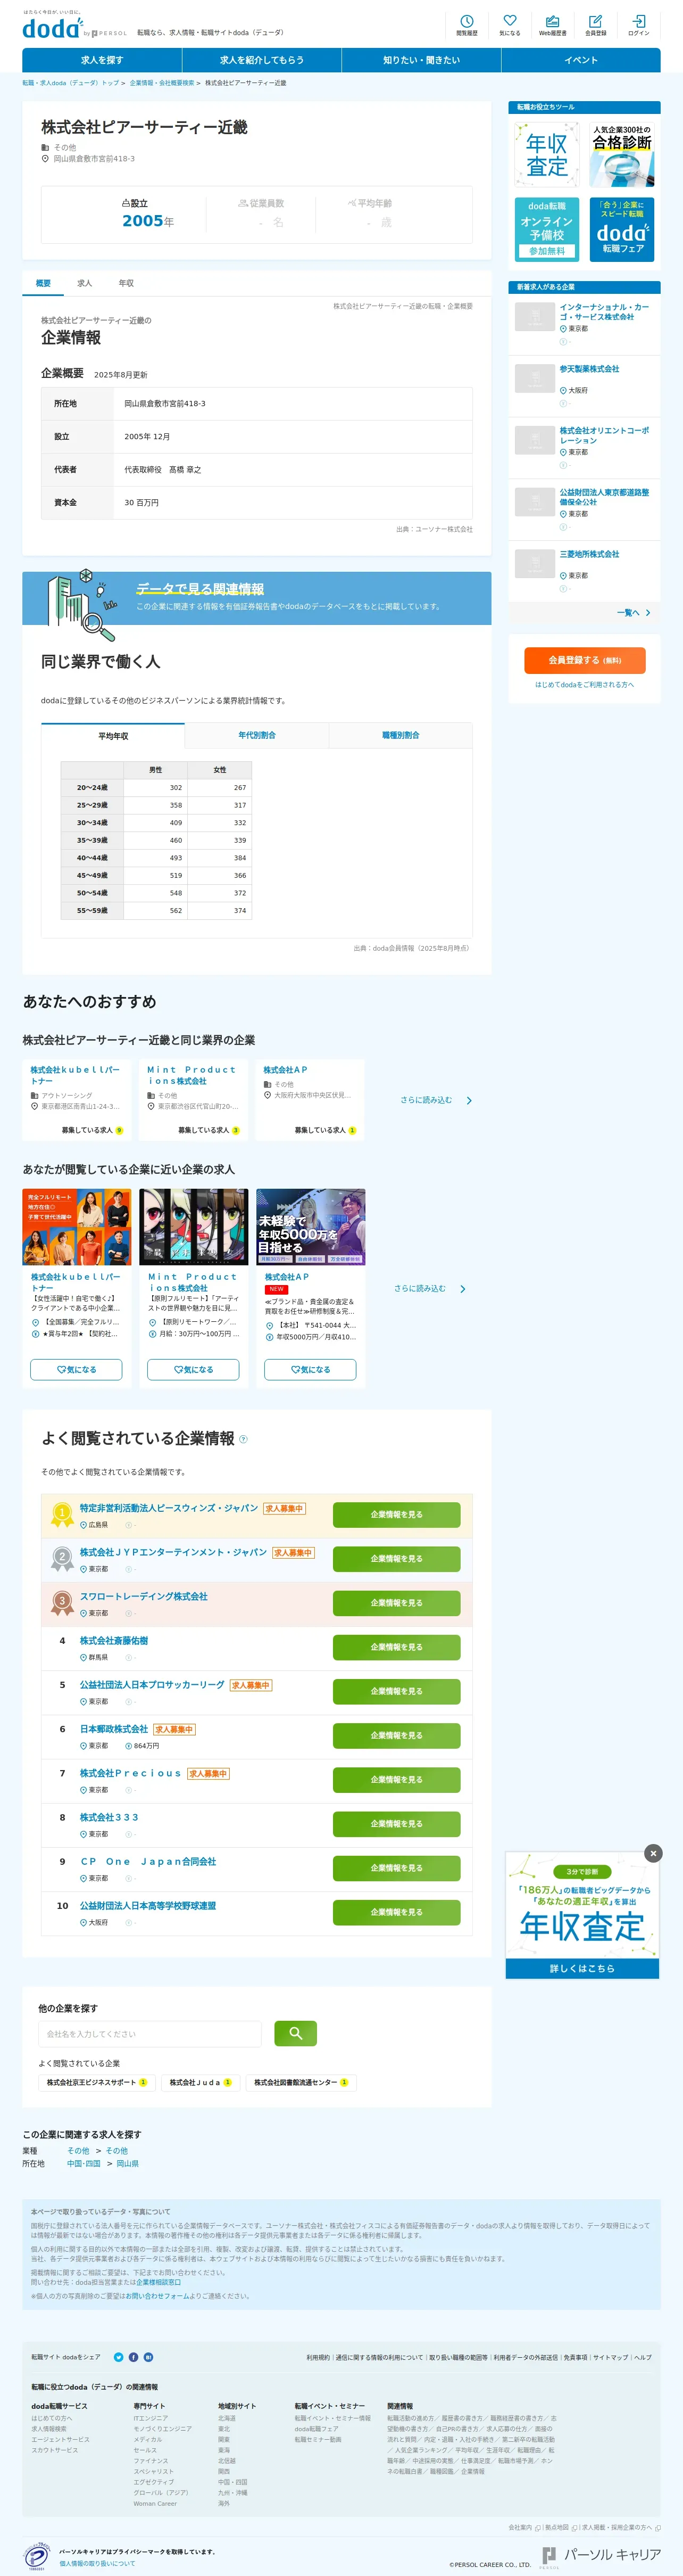The width and height of the screenshot is (683, 2576).
Task: Toggle 気になる for 株式会社ＡＰ job
Action: (x=310, y=1369)
